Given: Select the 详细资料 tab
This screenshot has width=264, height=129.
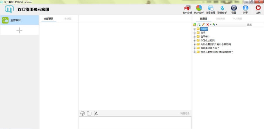Looking at the screenshot, I should (220, 19).
